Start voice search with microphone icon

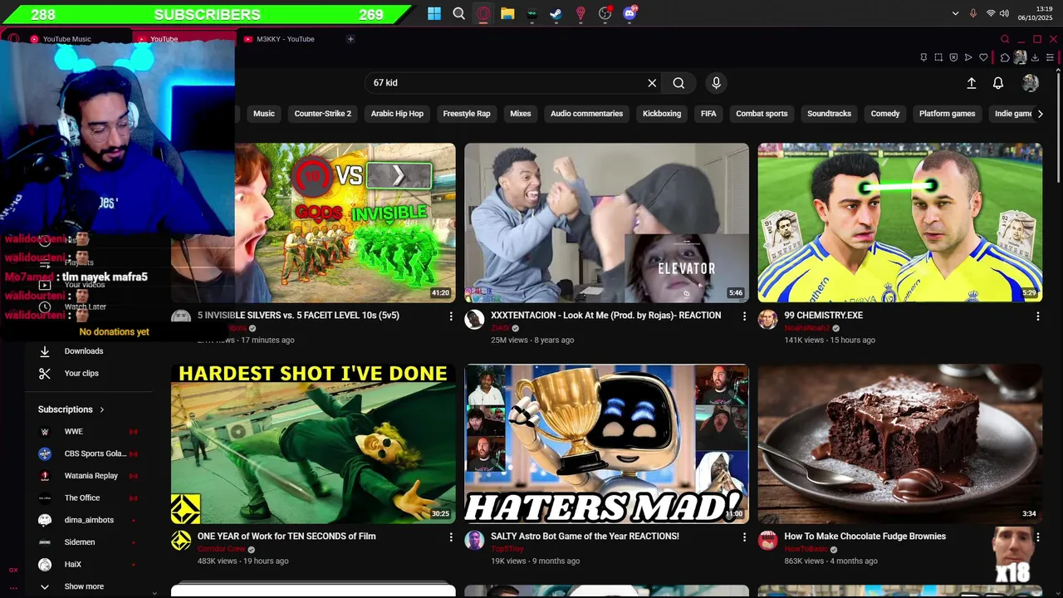716,83
